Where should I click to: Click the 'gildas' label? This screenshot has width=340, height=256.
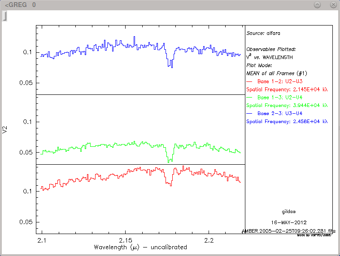pyautogui.click(x=288, y=212)
